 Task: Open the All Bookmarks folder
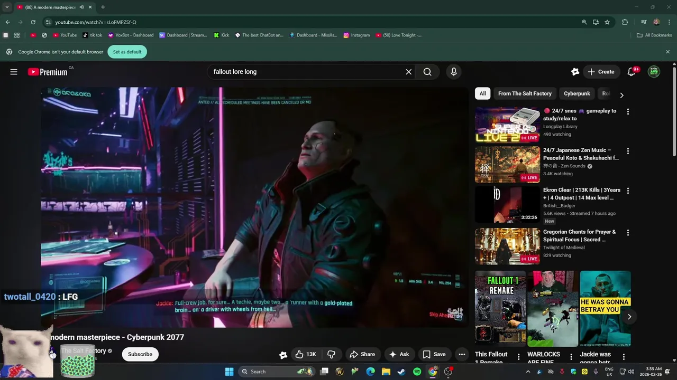pyautogui.click(x=654, y=35)
